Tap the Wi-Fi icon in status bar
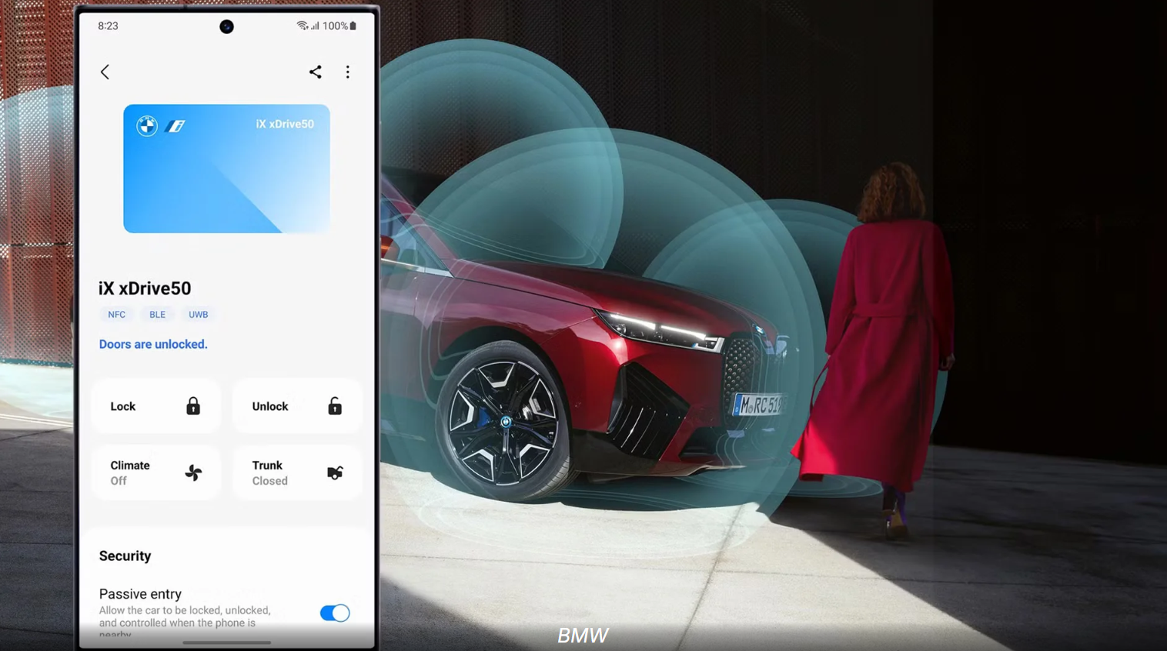This screenshot has height=651, width=1167. [x=302, y=25]
